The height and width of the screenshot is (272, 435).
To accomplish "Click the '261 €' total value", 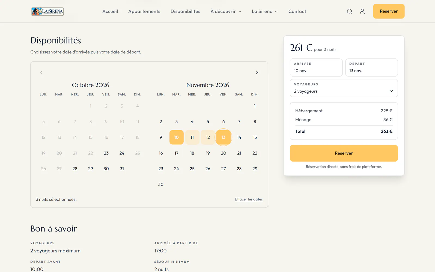I will point(387,131).
